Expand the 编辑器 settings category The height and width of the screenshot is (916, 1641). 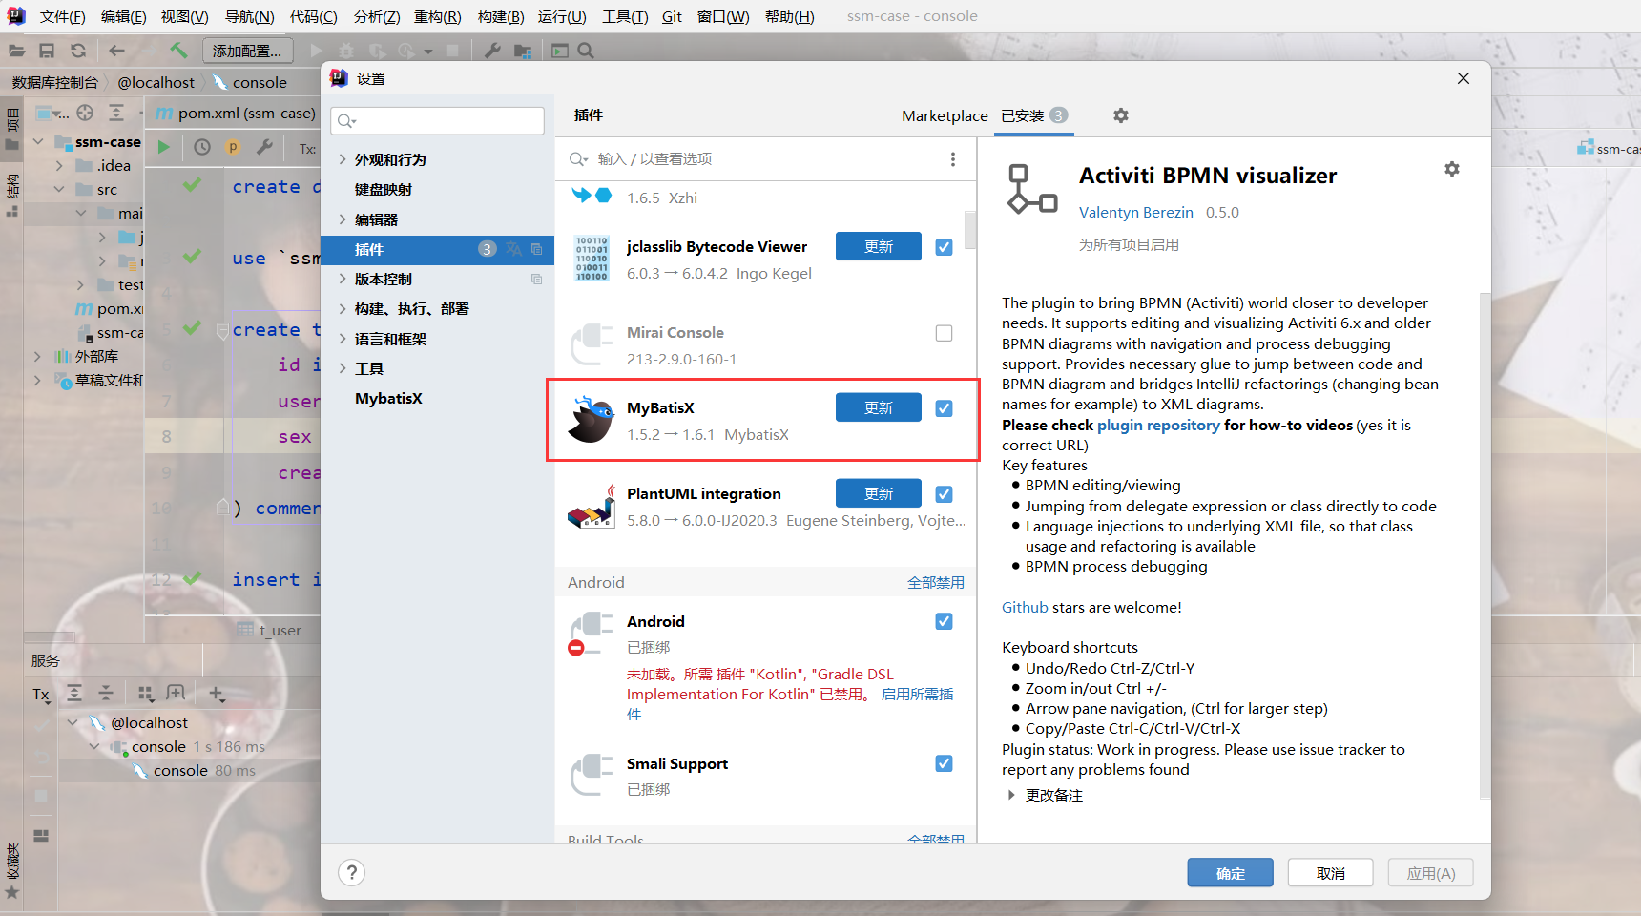[x=343, y=219]
